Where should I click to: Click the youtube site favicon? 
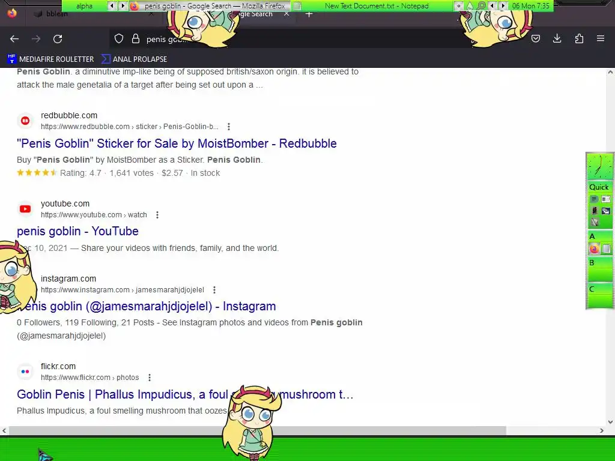point(25,209)
